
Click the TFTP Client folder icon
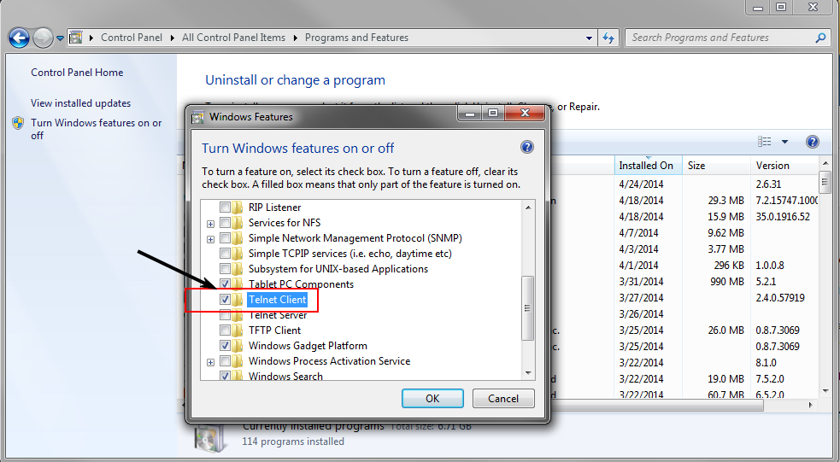click(238, 330)
